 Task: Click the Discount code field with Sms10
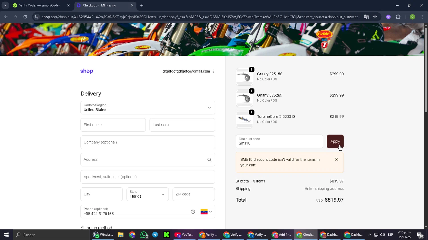(x=279, y=142)
